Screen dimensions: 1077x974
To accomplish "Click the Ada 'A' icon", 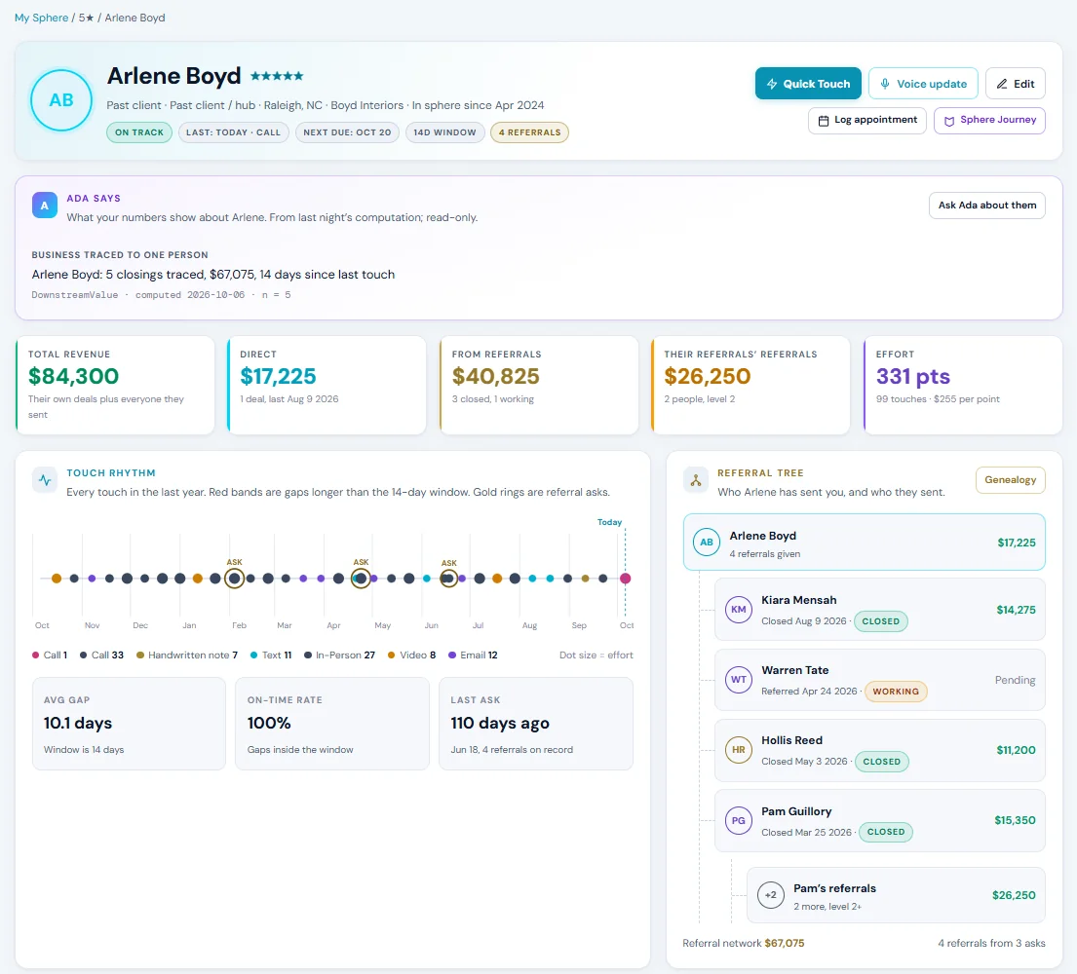I will pos(45,206).
